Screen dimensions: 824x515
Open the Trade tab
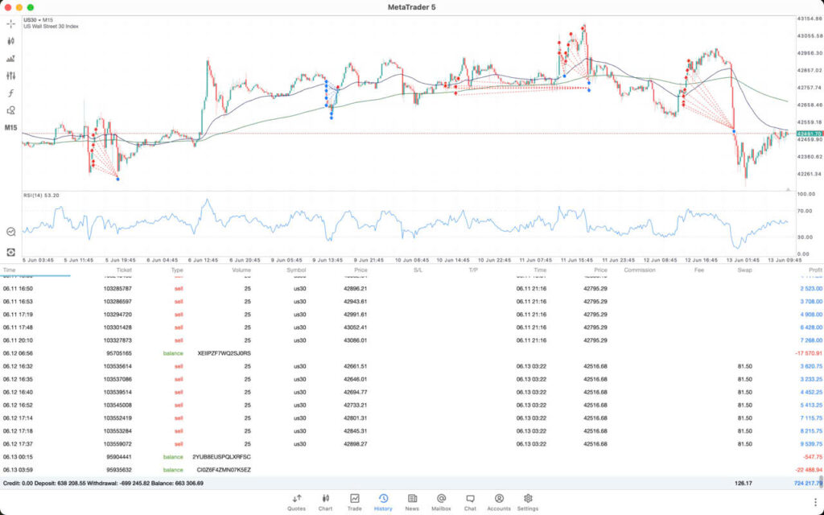(x=354, y=502)
